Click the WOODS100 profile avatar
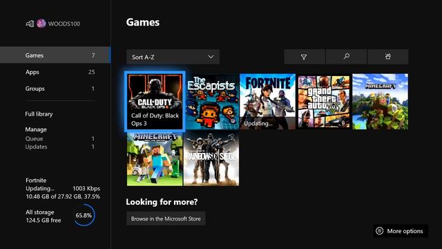This screenshot has height=249, width=442. tap(41, 24)
